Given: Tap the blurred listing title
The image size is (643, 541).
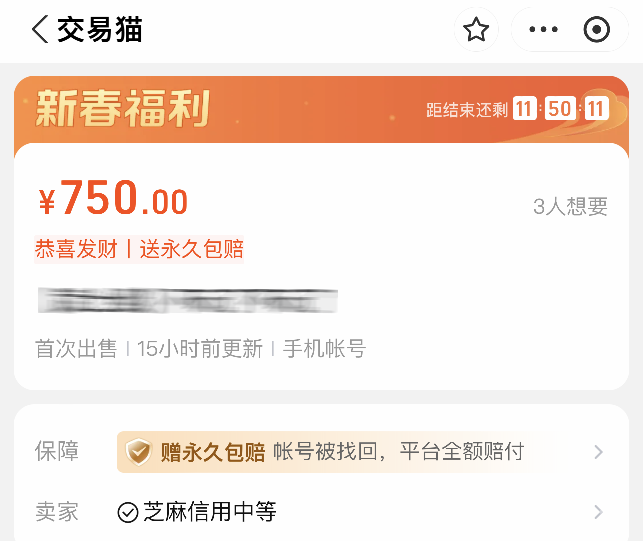Looking at the screenshot, I should click(x=188, y=301).
